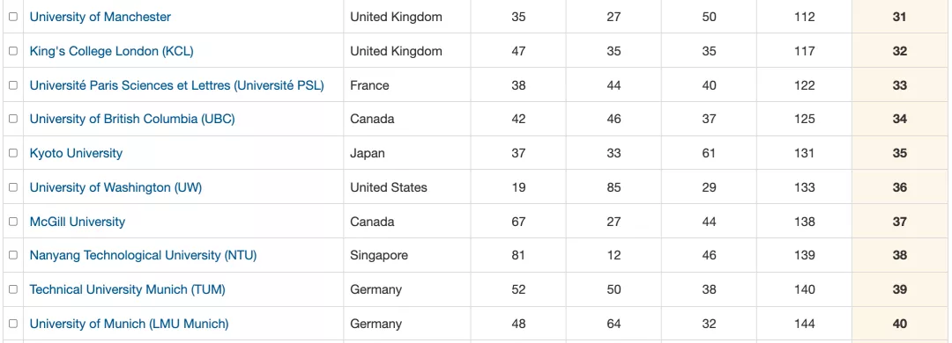This screenshot has height=343, width=952.
Task: Open Nanyang Technological University (NTU) link
Action: pos(144,255)
